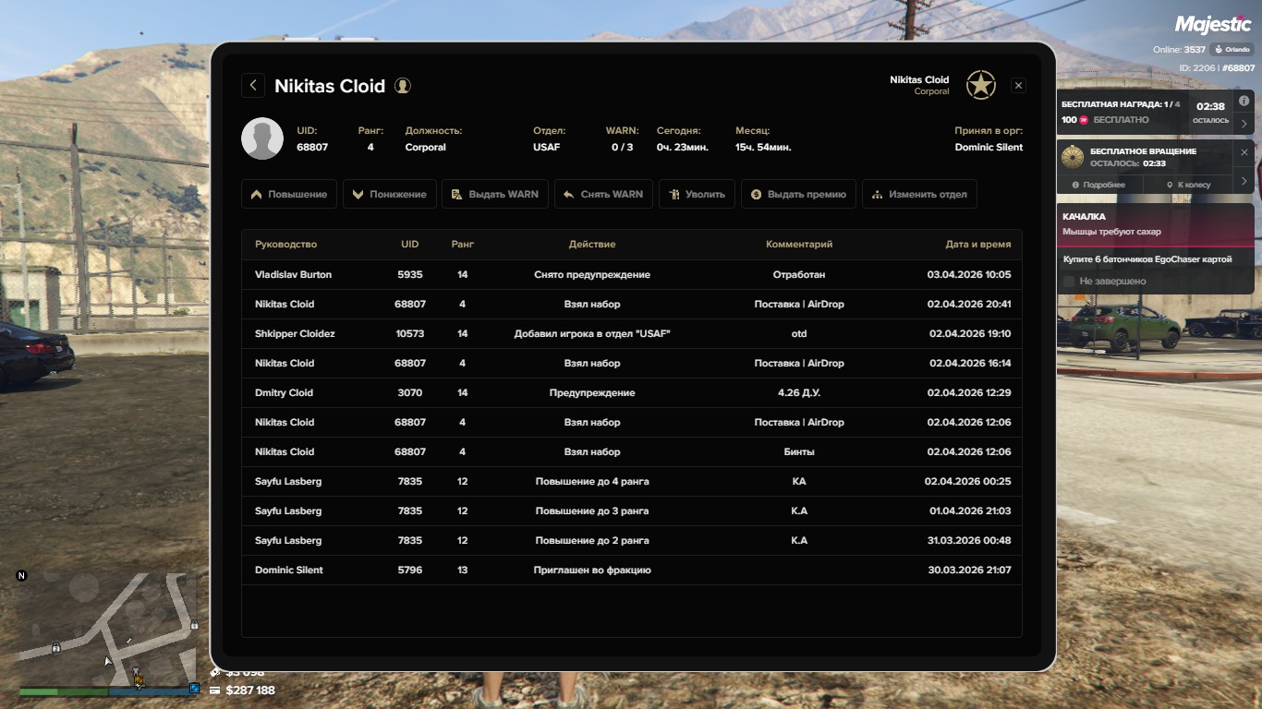Click the "Выдать WARN" button
The image size is (1262, 709).
495,194
